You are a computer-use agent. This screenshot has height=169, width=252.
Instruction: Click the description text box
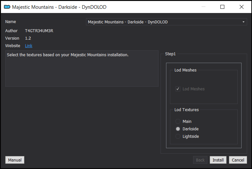coord(82,69)
